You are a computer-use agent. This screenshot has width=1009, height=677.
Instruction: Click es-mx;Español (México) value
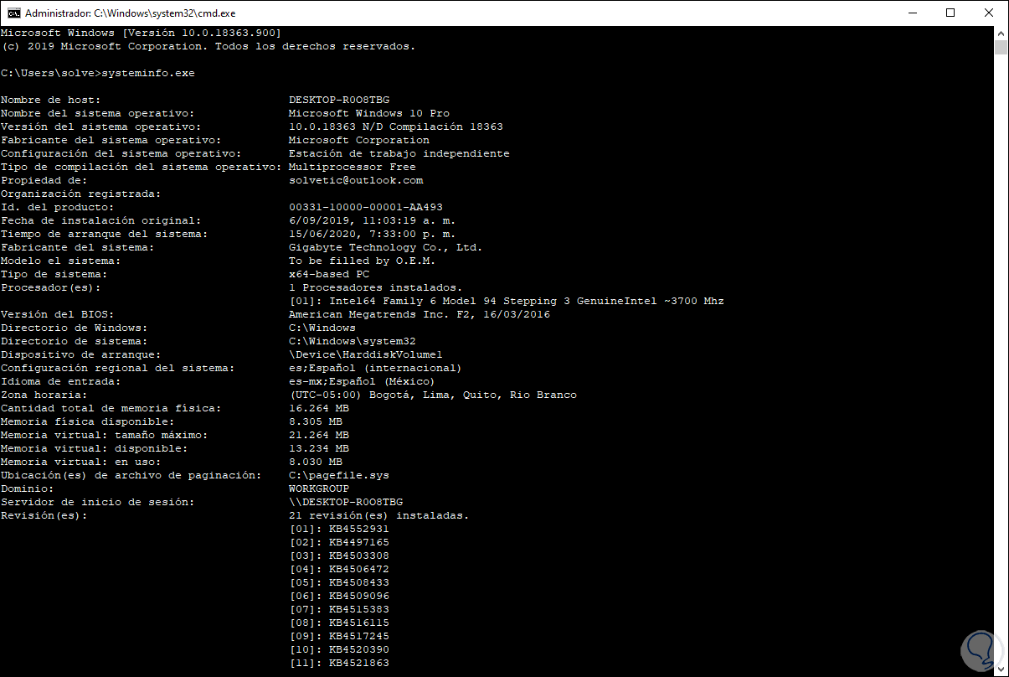pyautogui.click(x=363, y=381)
